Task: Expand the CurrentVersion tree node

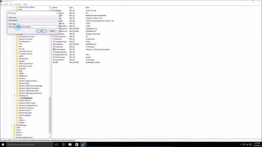Action: (x=17, y=98)
